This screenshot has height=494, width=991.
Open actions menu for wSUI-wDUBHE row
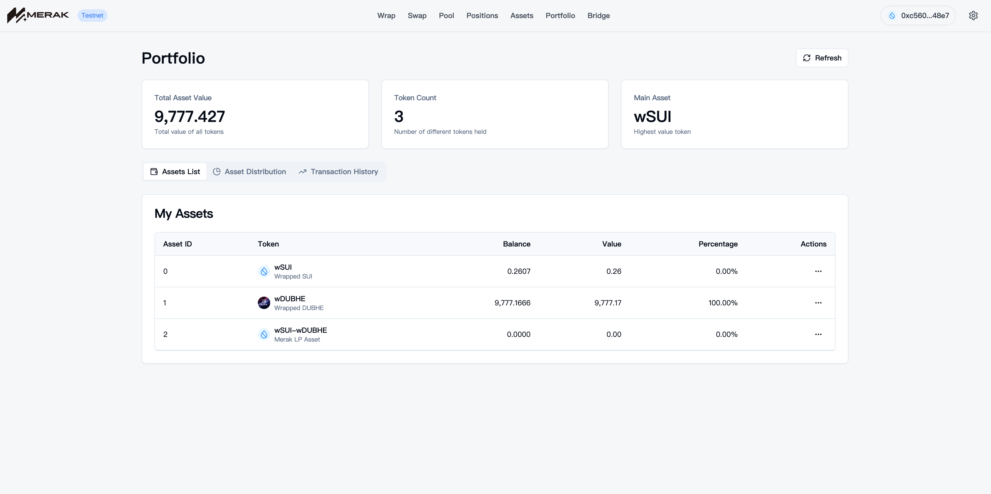[x=818, y=334]
